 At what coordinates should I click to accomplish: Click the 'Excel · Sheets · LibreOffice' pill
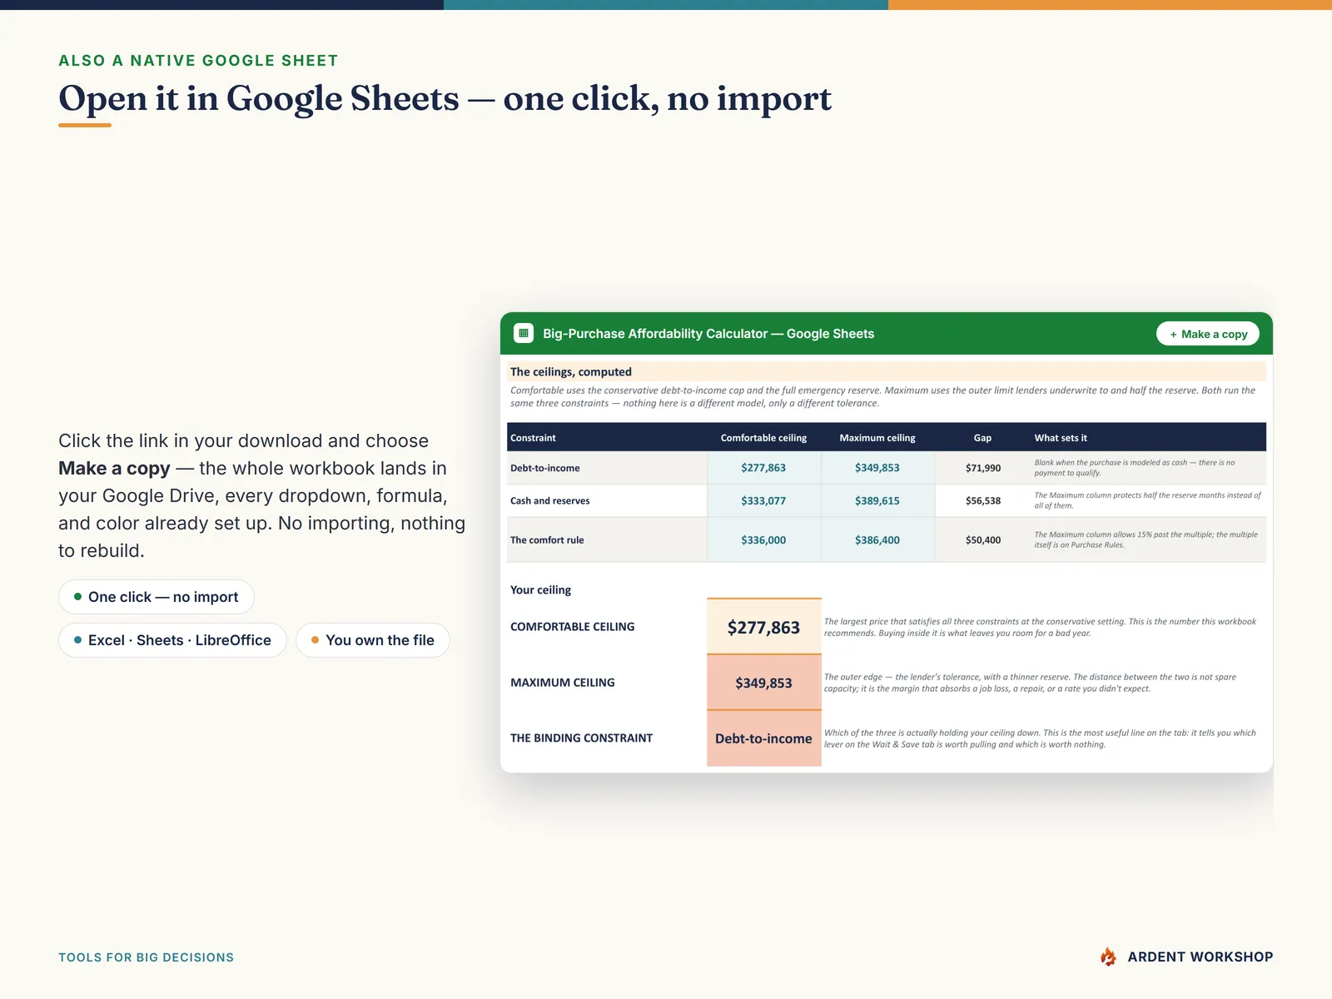(x=172, y=640)
